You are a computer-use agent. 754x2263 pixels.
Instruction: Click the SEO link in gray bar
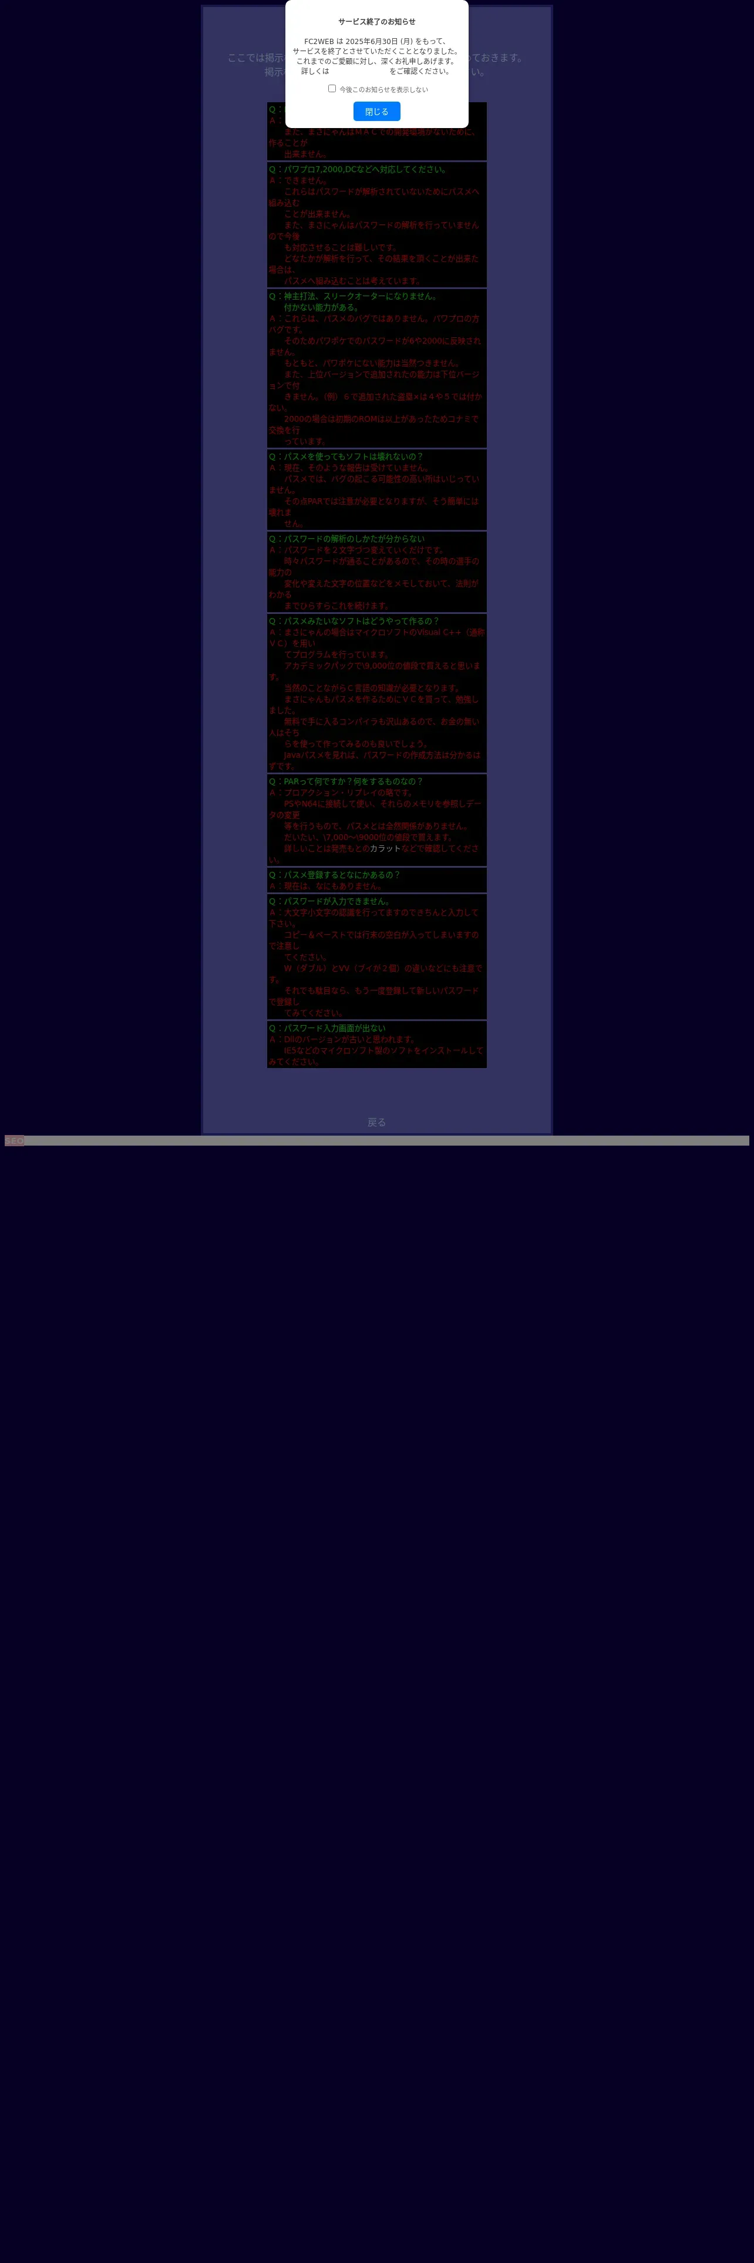coord(14,1141)
